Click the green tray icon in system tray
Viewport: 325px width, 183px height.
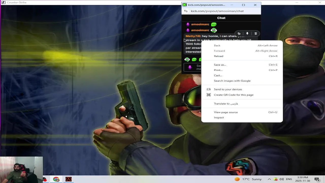point(275,179)
